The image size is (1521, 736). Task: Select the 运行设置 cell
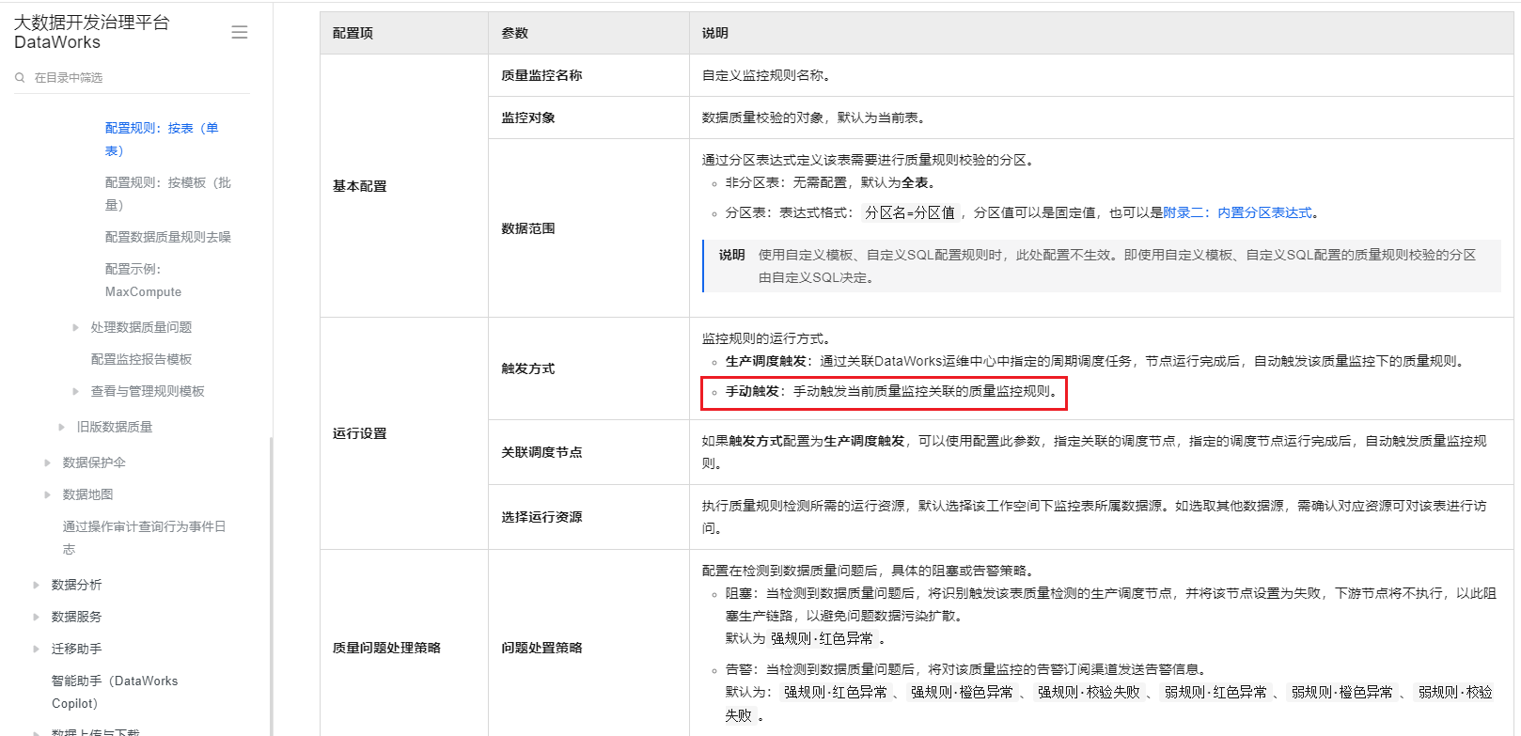point(404,433)
